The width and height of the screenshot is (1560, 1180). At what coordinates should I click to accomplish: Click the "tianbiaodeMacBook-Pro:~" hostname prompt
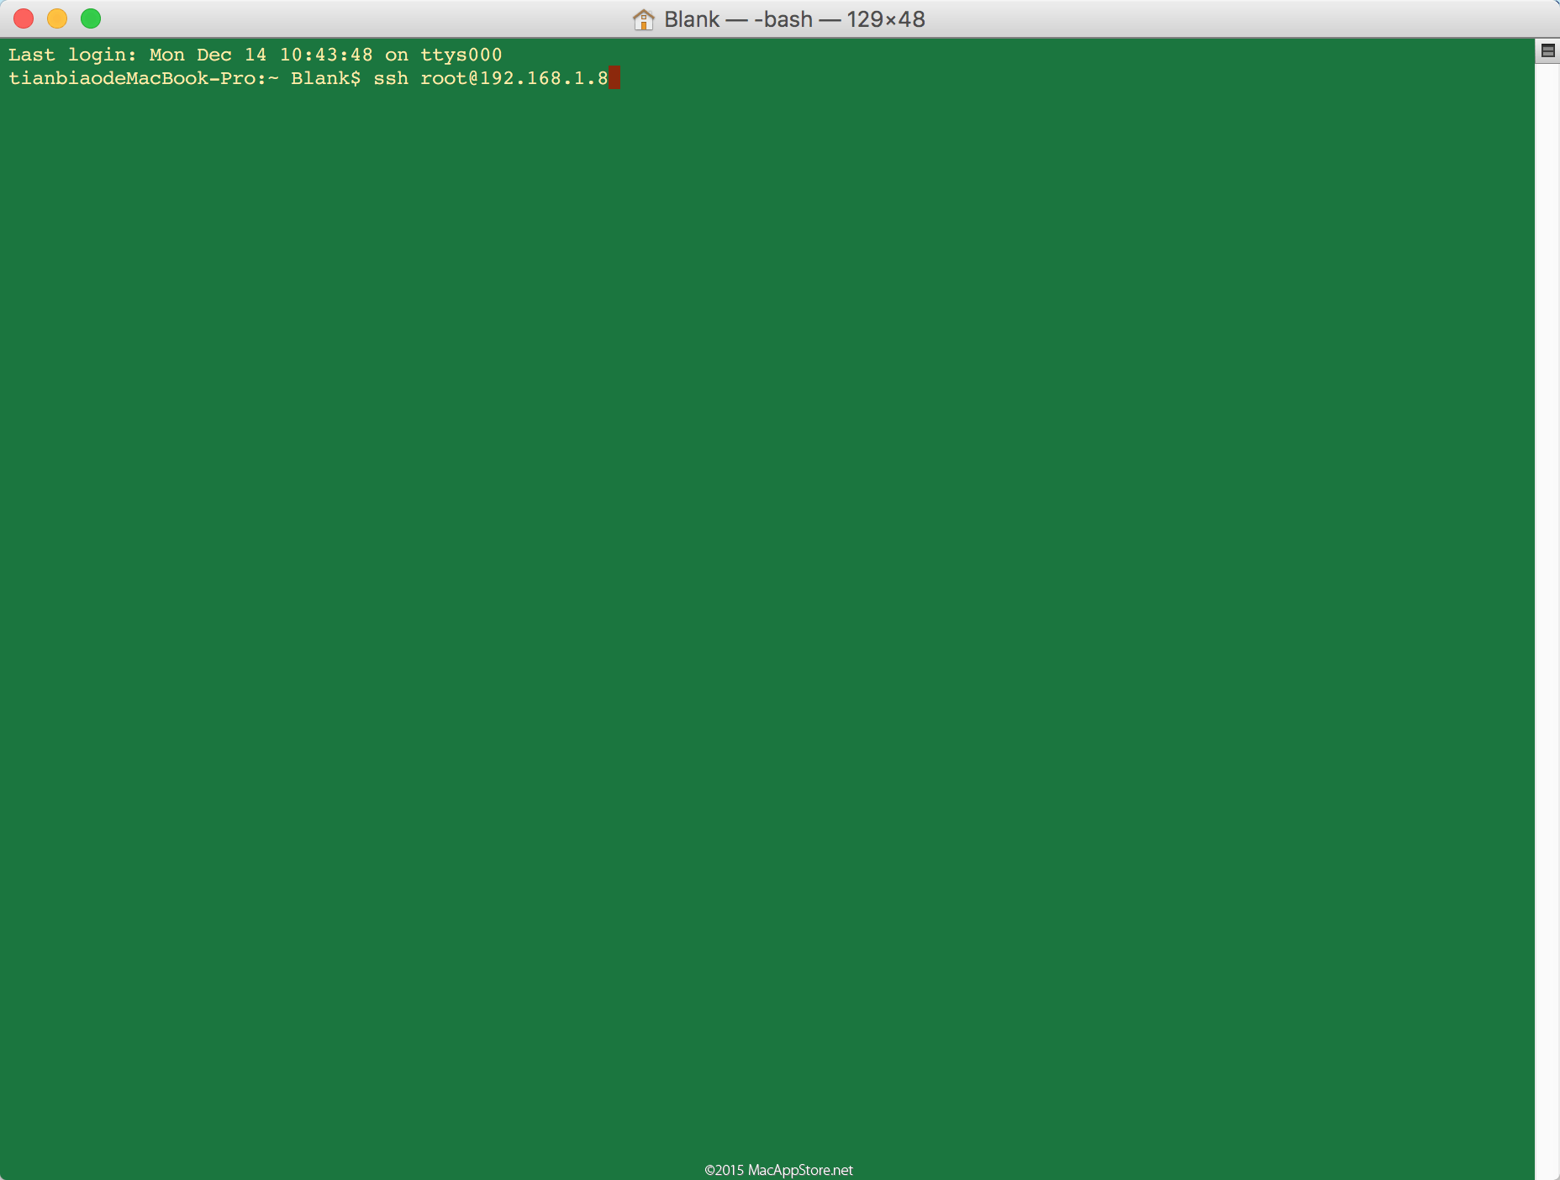point(143,78)
